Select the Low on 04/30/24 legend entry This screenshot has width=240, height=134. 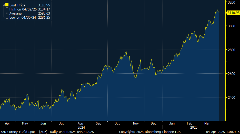point(23,17)
